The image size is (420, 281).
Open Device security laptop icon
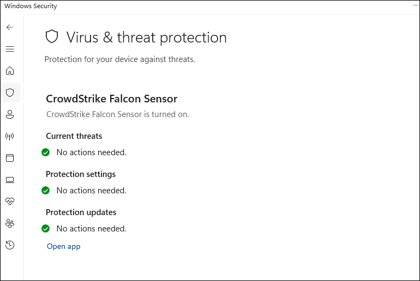10,180
